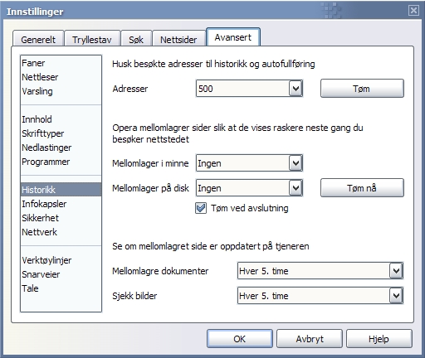The height and width of the screenshot is (358, 425).
Task: Close the Innstillinger dialog window
Action: 413,11
